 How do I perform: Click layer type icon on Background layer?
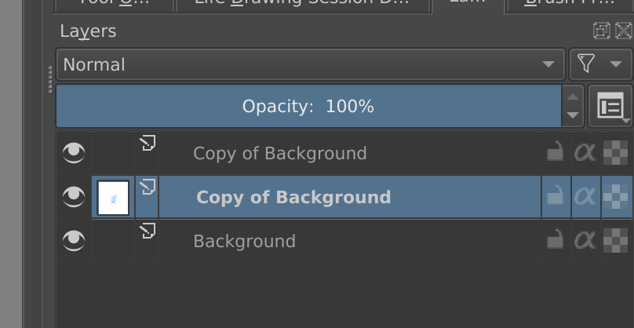point(148,231)
